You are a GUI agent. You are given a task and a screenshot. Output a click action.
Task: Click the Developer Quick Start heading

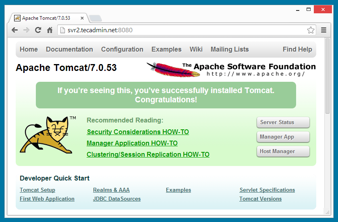[54, 178]
